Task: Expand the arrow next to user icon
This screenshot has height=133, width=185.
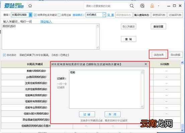Action: point(159,6)
